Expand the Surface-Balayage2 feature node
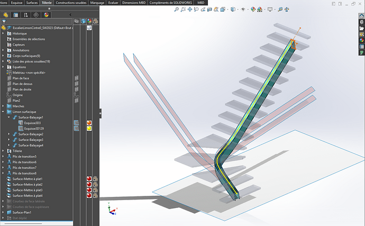Viewport: 365px width, 226px height. [x=9, y=134]
